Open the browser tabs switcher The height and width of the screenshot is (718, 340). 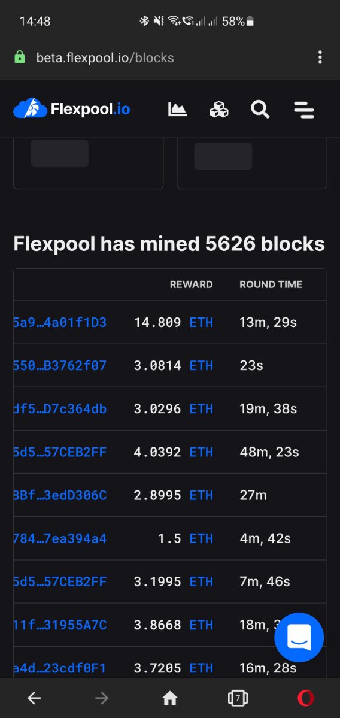(238, 698)
